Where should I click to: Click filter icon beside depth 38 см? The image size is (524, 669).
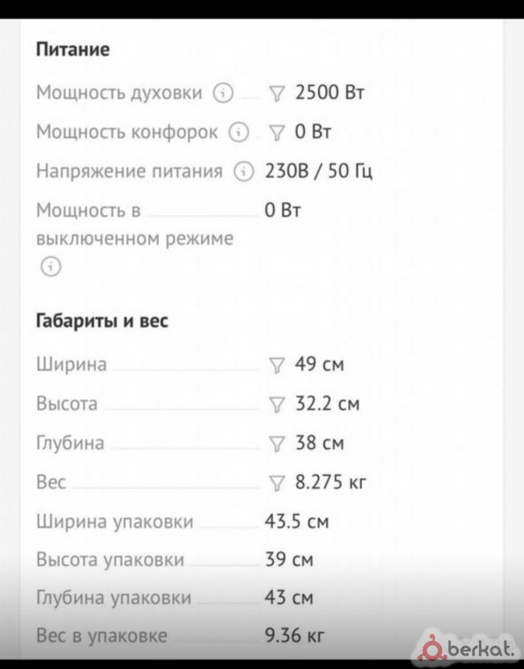coord(277,443)
